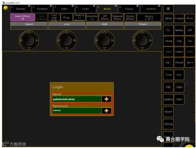Click the circular target icon above Blind
Viewport: 196px width, 148px height.
tap(168, 9)
